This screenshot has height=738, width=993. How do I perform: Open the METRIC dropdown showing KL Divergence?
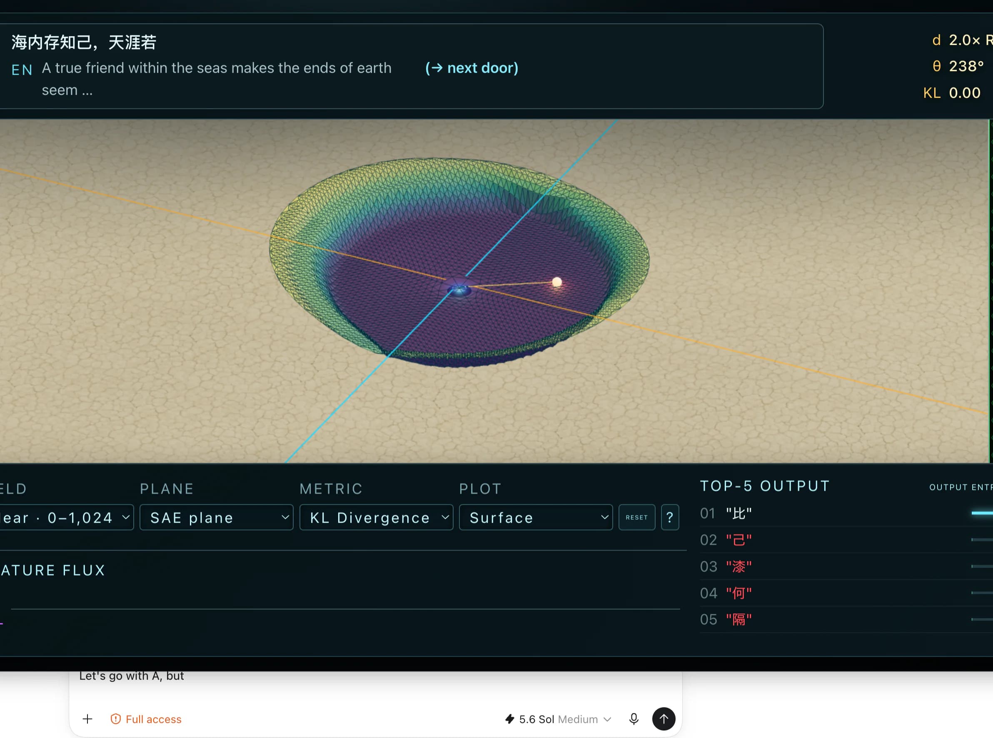click(x=376, y=517)
